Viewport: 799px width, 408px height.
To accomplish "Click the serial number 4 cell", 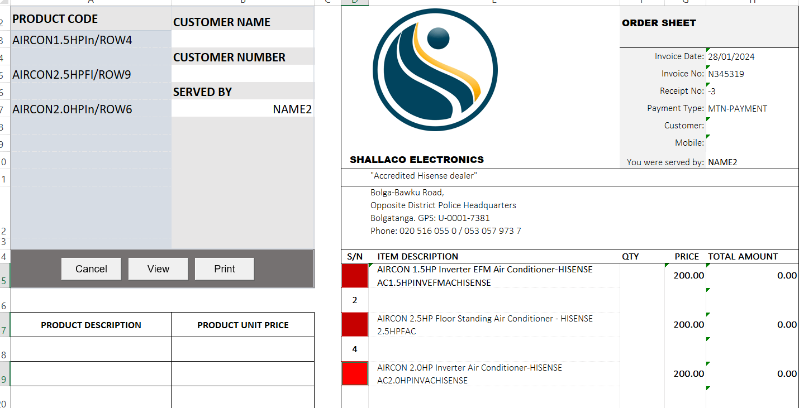I will point(355,349).
